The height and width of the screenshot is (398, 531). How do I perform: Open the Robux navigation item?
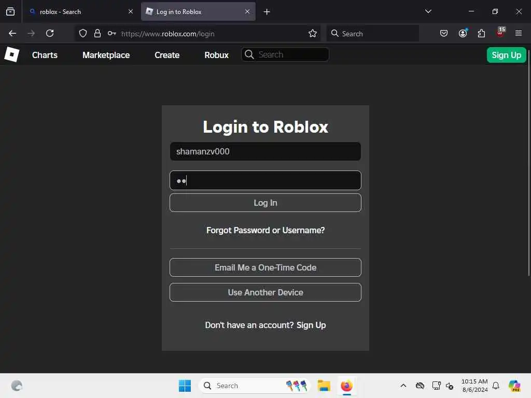pos(216,55)
